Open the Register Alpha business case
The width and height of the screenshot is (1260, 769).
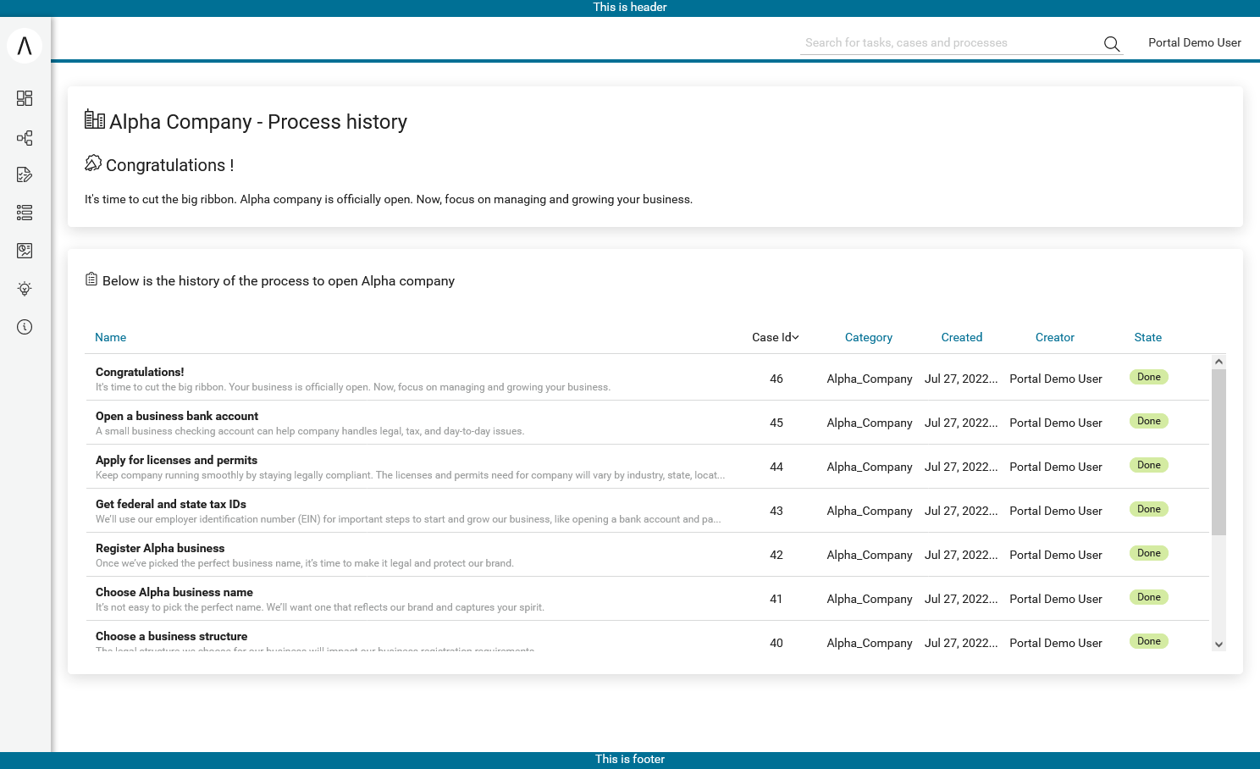(x=647, y=555)
